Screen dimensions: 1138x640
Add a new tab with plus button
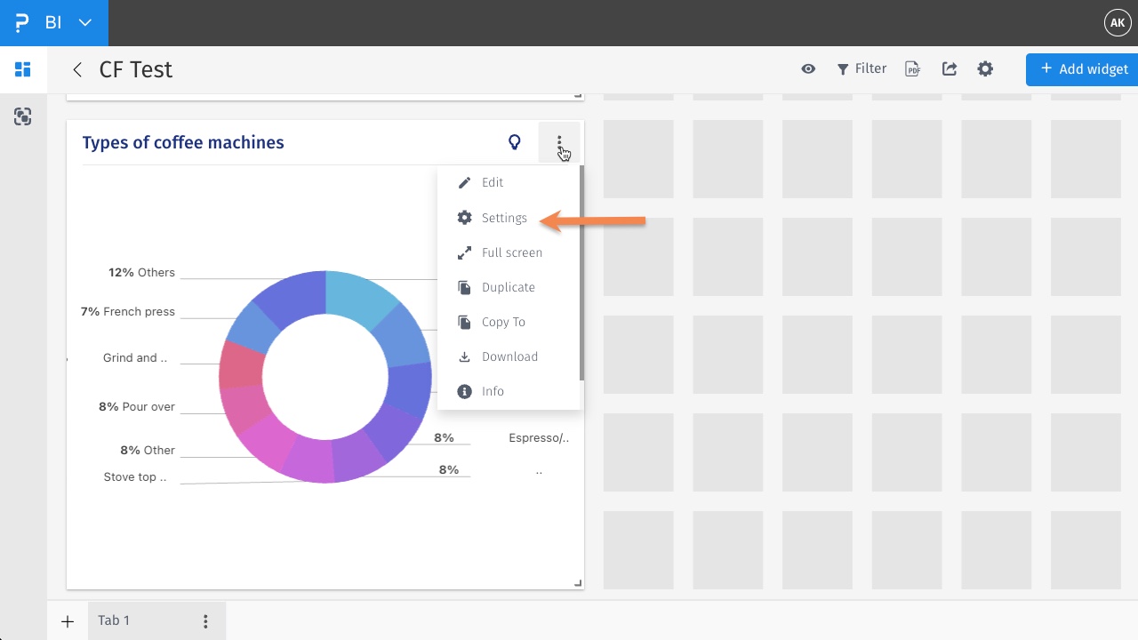[x=68, y=621]
